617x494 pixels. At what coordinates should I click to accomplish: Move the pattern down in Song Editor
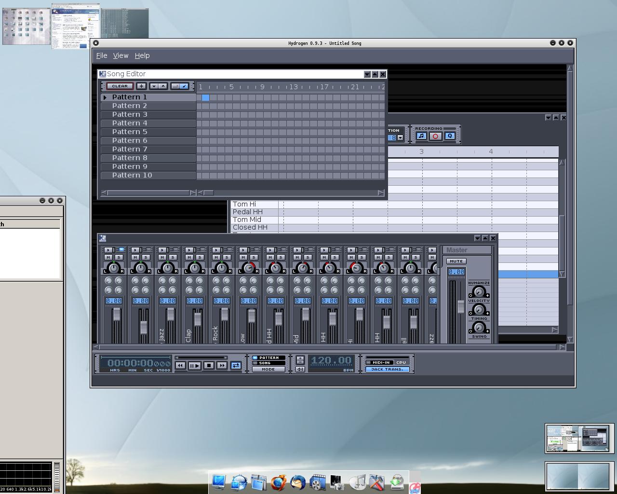154,86
